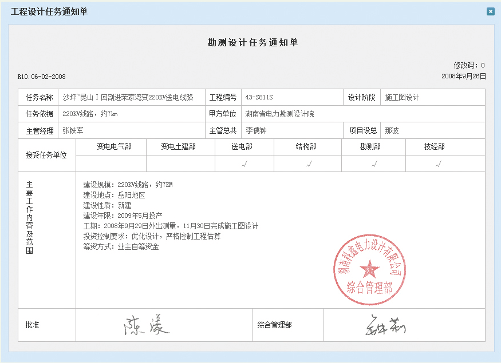Click the 主管总共 name 李儒钟
The height and width of the screenshot is (363, 501).
(256, 131)
